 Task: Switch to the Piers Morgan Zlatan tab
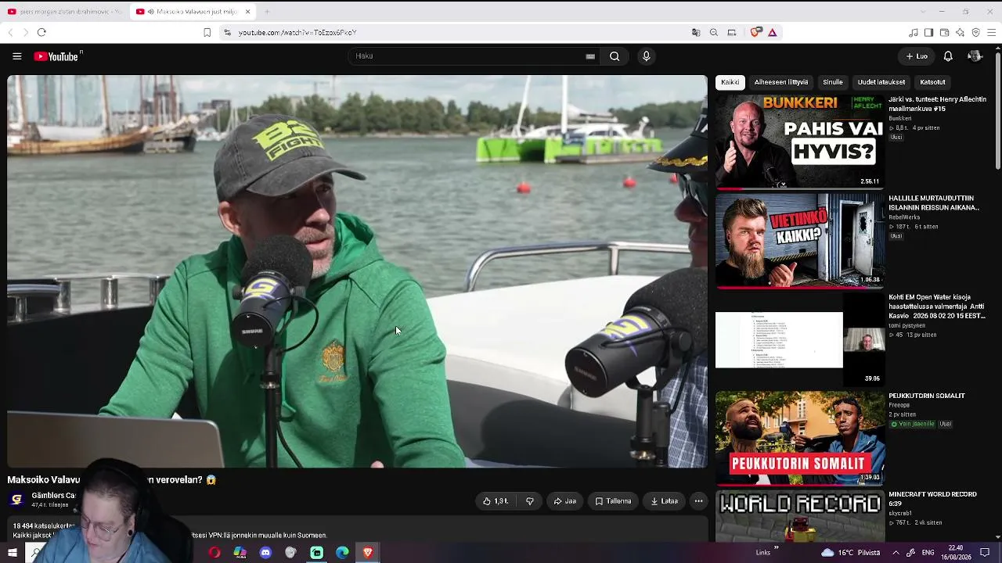coord(64,12)
